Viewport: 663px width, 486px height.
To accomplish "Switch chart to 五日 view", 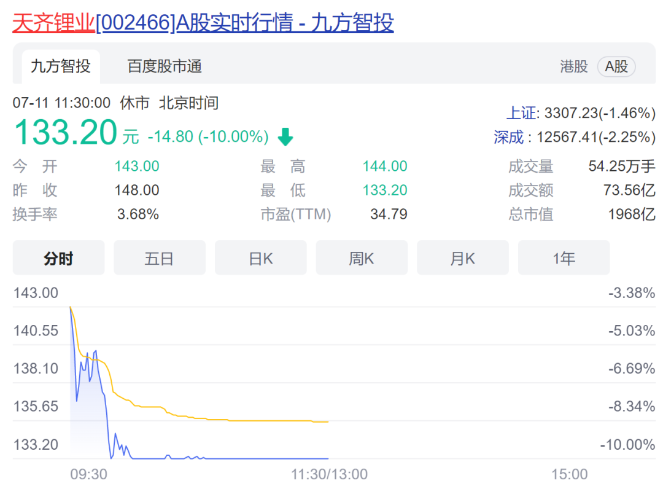I will 160,258.
